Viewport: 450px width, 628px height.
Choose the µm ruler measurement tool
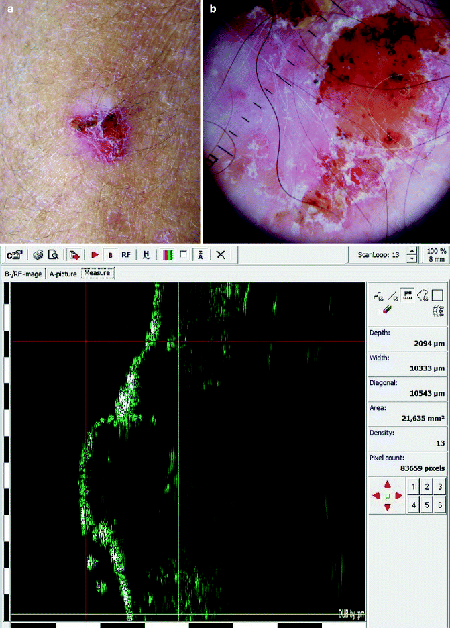[406, 295]
